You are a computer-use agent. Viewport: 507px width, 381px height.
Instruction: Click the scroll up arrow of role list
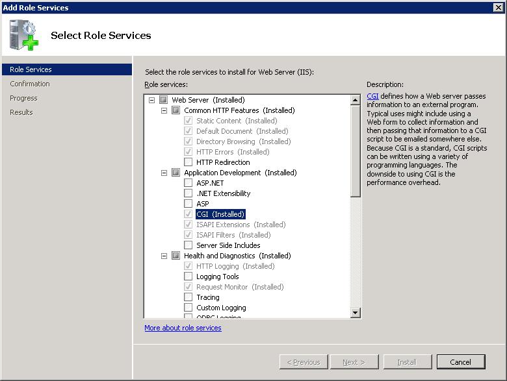[x=356, y=100]
